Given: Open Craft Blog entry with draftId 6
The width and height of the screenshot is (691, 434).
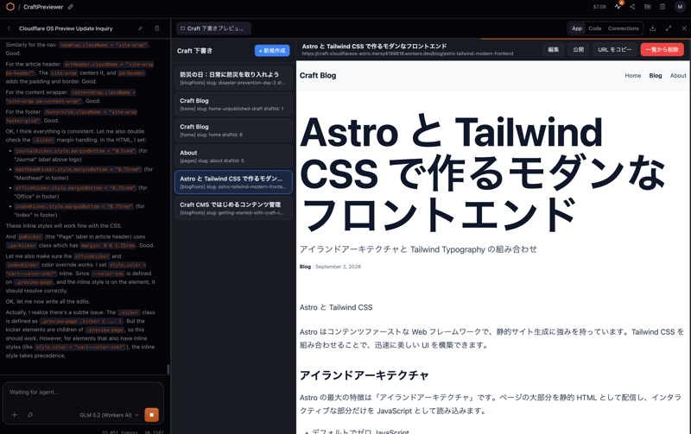Looking at the screenshot, I should point(233,130).
